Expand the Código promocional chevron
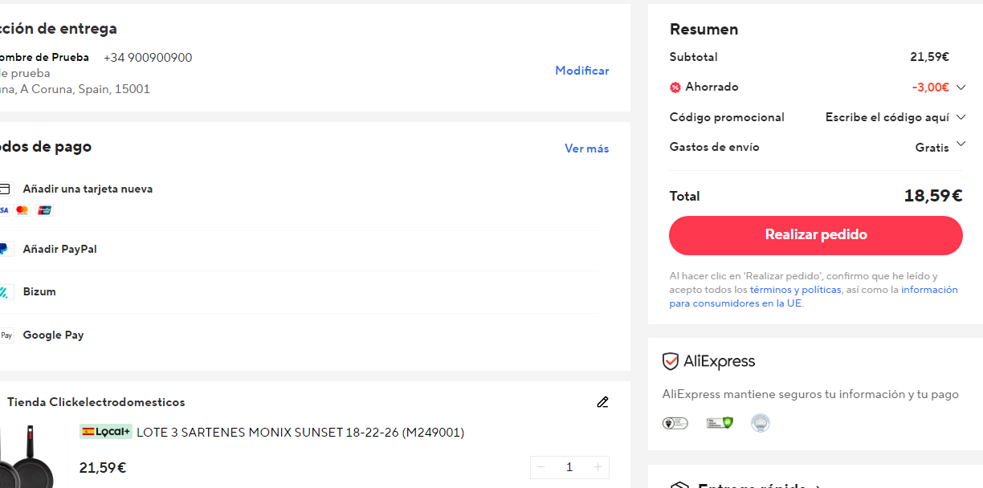Image resolution: width=983 pixels, height=488 pixels. coord(961,117)
